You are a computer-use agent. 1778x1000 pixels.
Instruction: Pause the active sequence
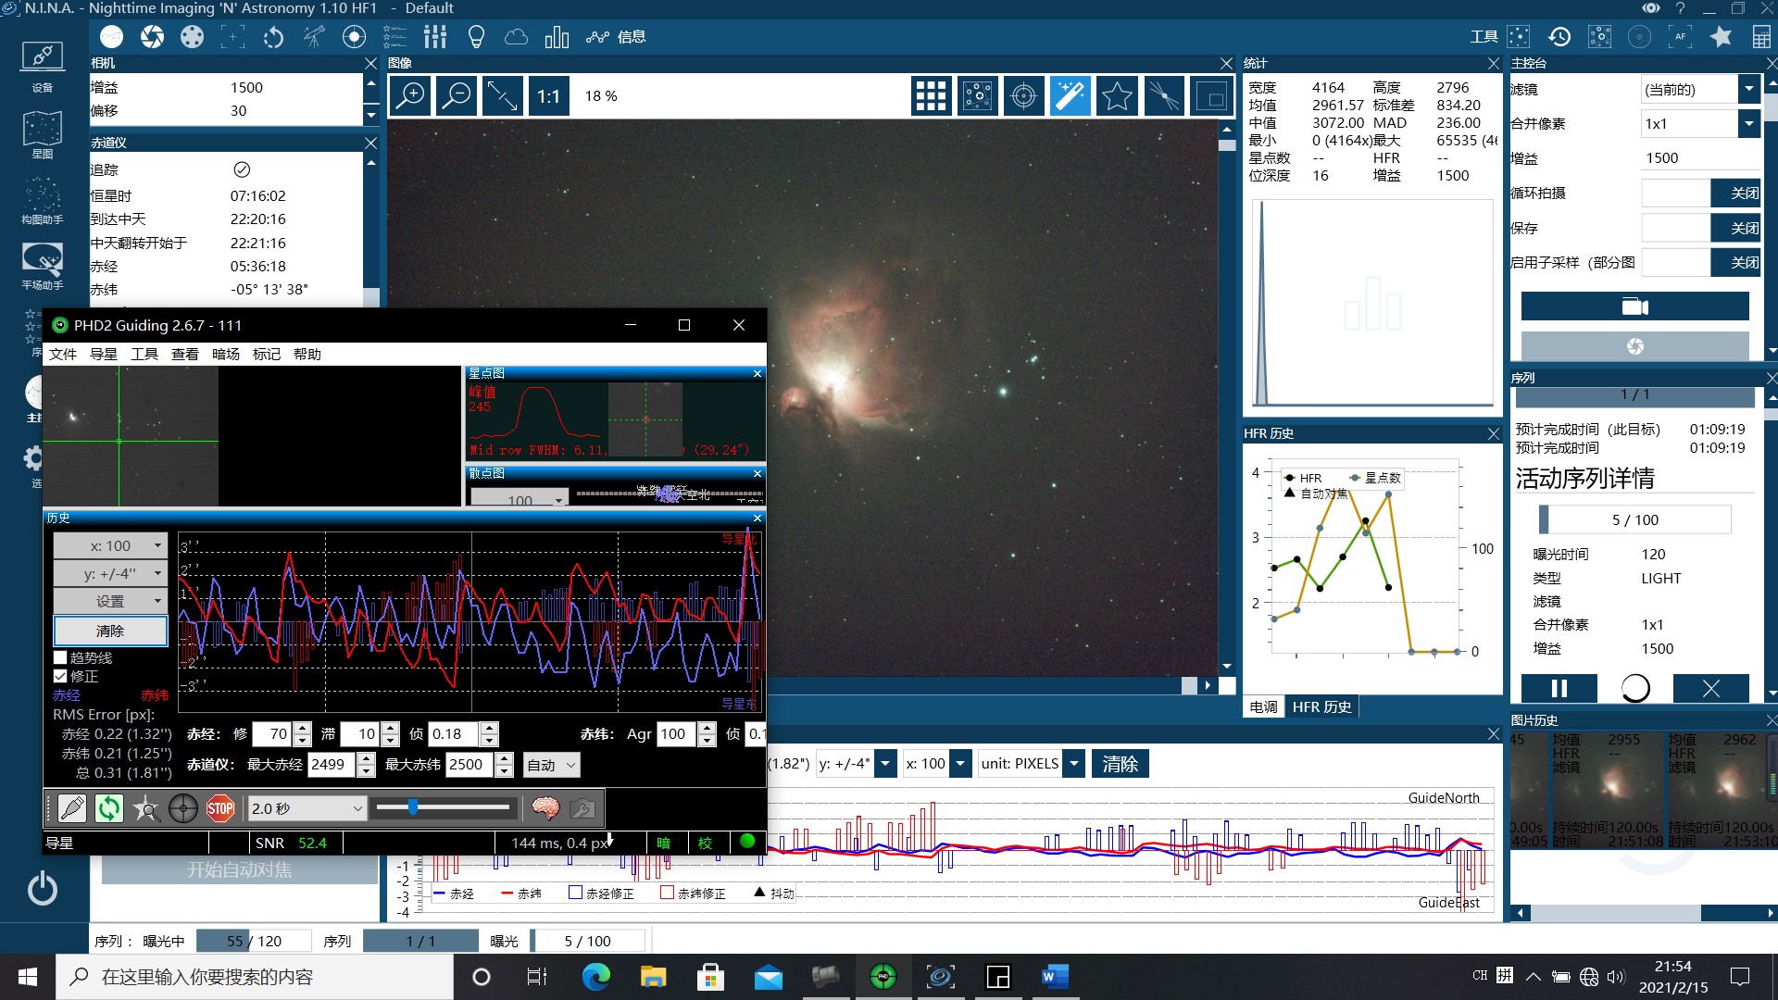[x=1559, y=688]
